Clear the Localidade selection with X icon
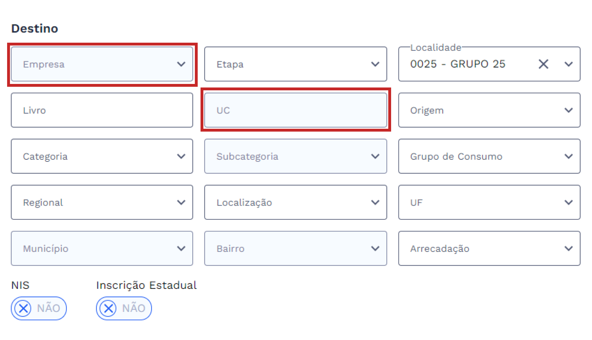592x340 pixels. click(543, 64)
